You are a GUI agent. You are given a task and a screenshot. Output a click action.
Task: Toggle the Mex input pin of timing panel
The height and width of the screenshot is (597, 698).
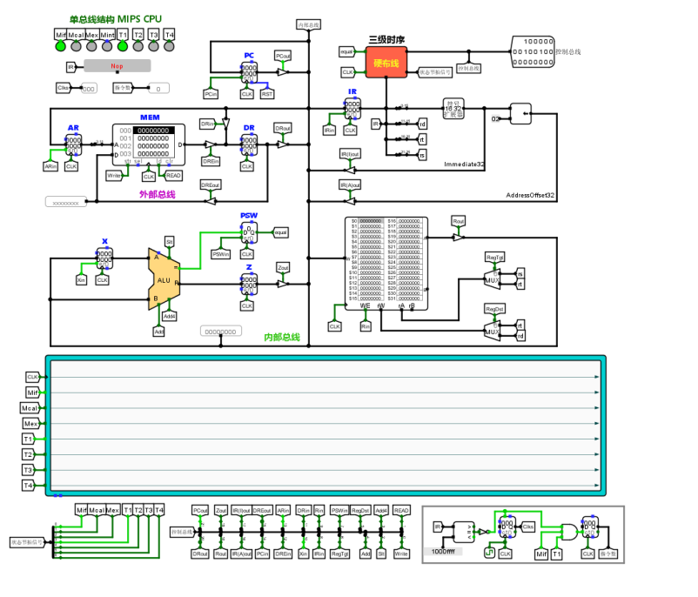(x=30, y=423)
